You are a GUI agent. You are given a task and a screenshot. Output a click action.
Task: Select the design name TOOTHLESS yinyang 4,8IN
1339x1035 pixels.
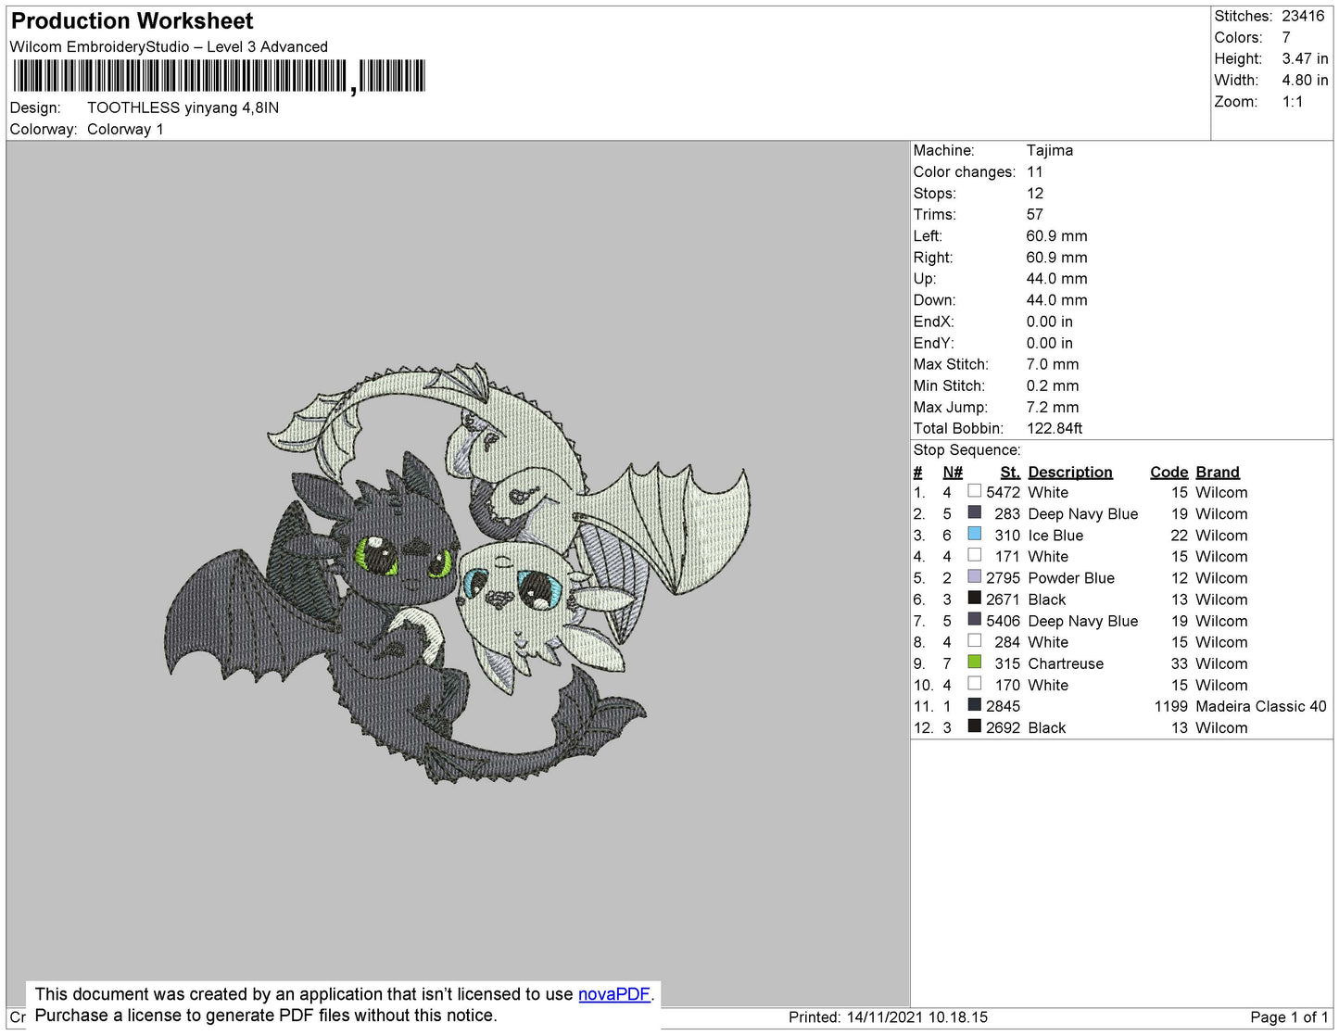(x=183, y=107)
